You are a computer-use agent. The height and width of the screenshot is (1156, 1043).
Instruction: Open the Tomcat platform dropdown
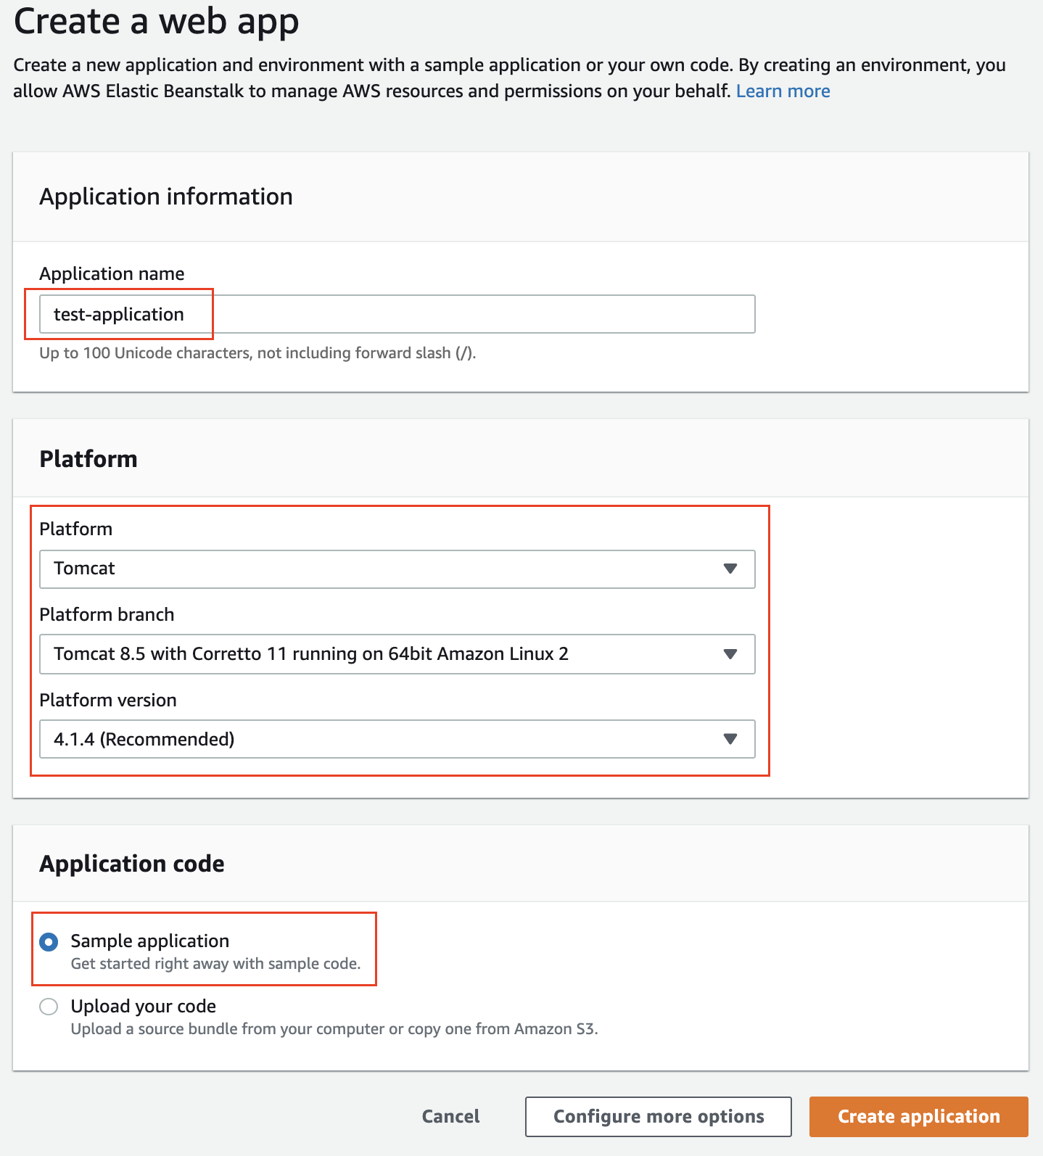point(397,569)
